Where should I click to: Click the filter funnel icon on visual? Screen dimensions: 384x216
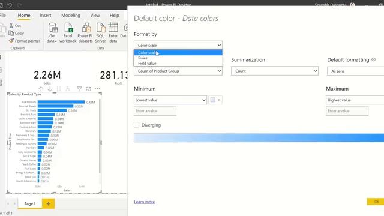tap(79, 89)
